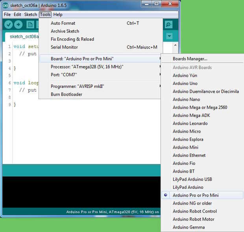This screenshot has width=244, height=232.
Task: Pick LilyPad Arduino USB board
Action: tap(202, 179)
